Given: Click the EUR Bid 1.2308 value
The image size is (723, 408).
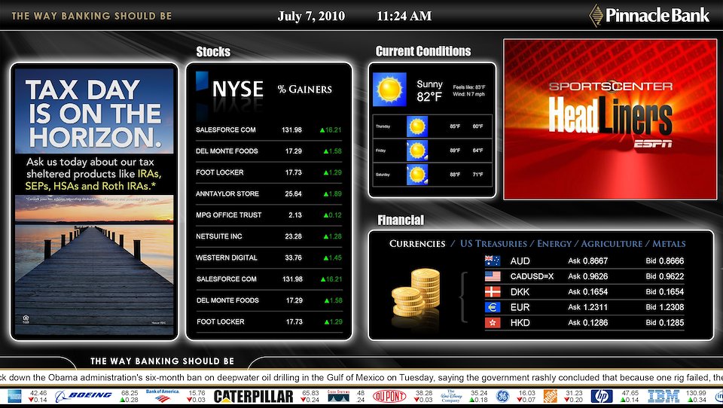Looking at the screenshot, I should [665, 307].
